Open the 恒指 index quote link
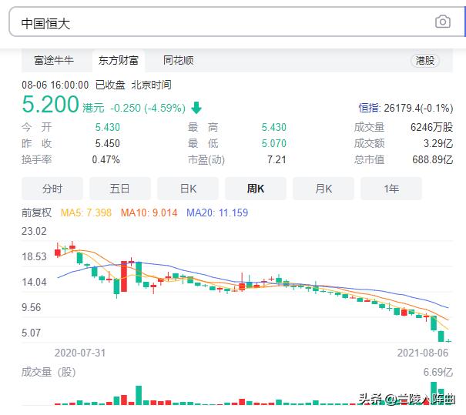466x415 pixels. click(x=369, y=108)
